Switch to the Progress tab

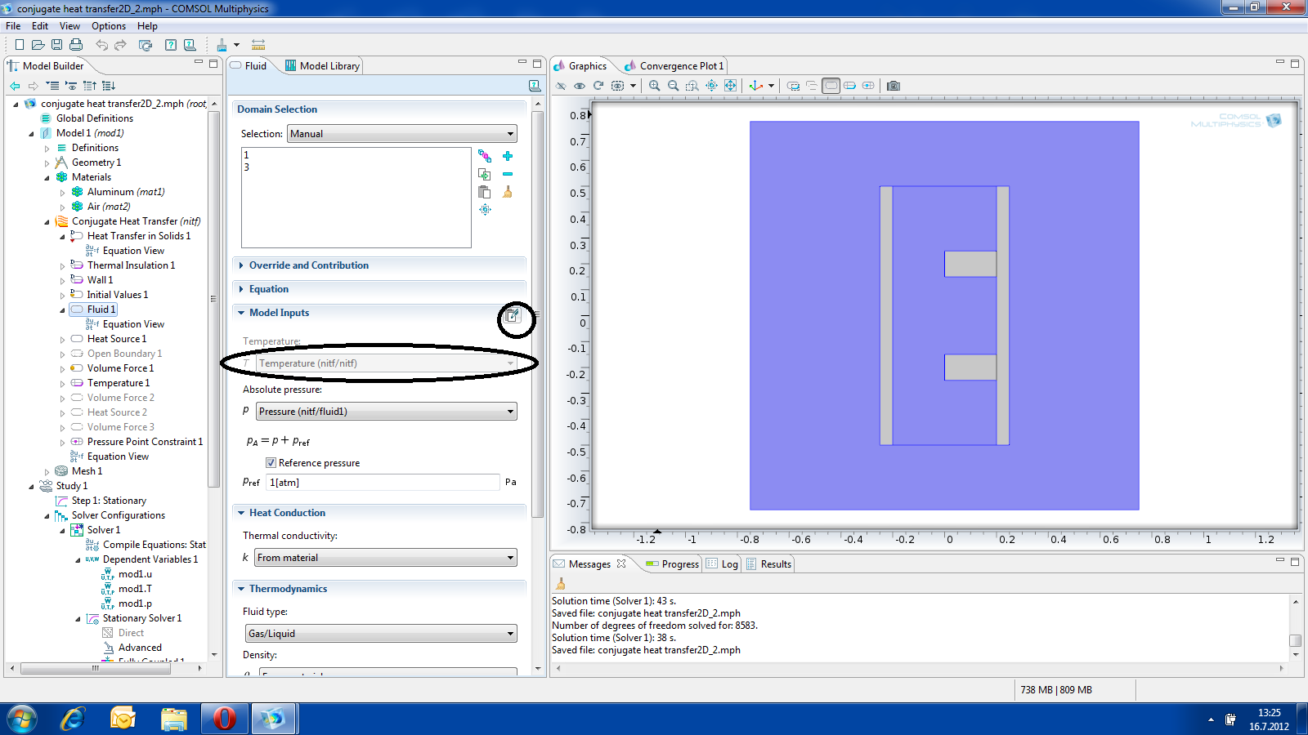(672, 564)
